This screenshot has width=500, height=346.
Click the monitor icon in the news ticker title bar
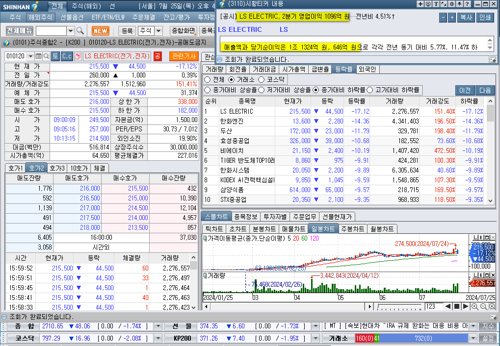pos(428,4)
